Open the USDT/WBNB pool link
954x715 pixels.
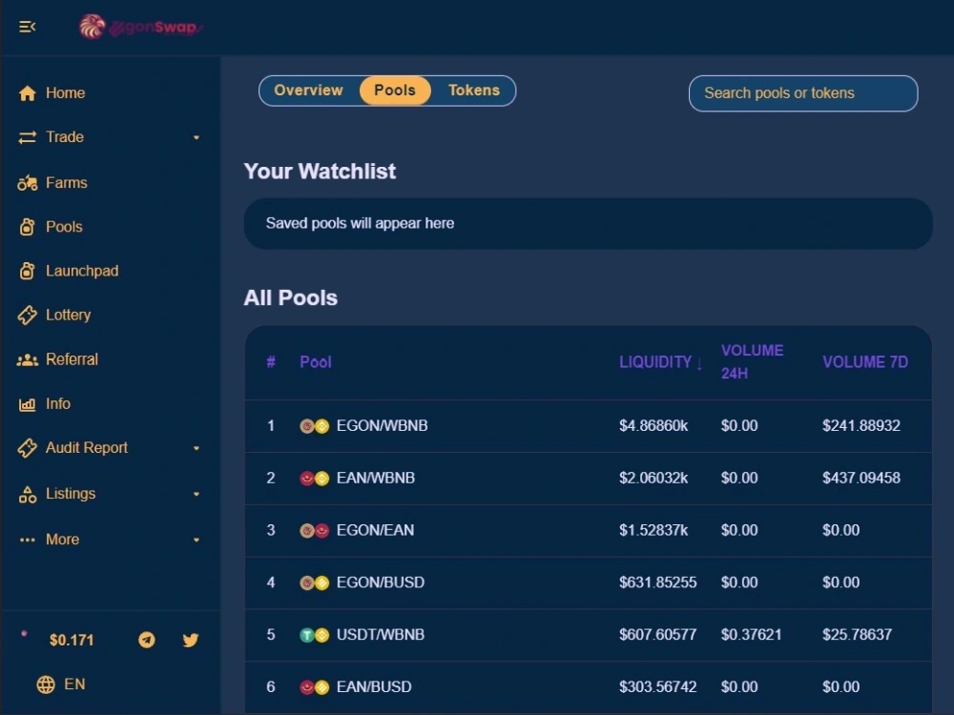tap(381, 635)
